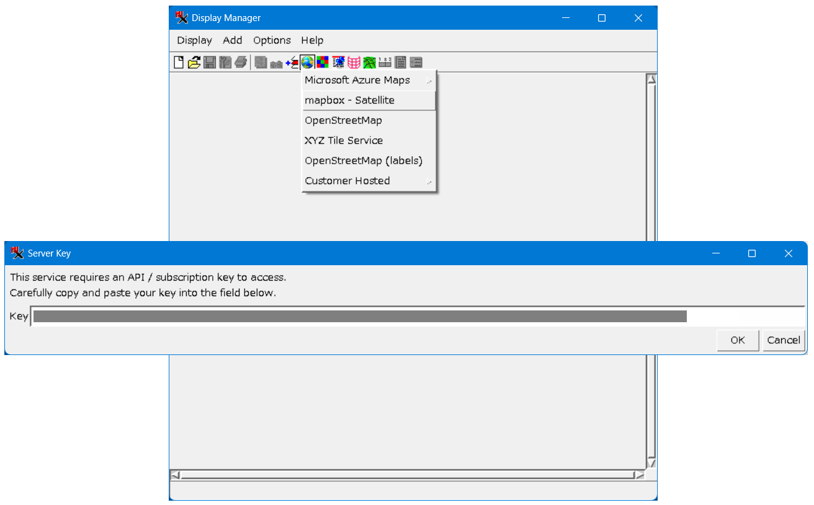
Task: Click the New display blank page icon
Action: pyautogui.click(x=179, y=62)
